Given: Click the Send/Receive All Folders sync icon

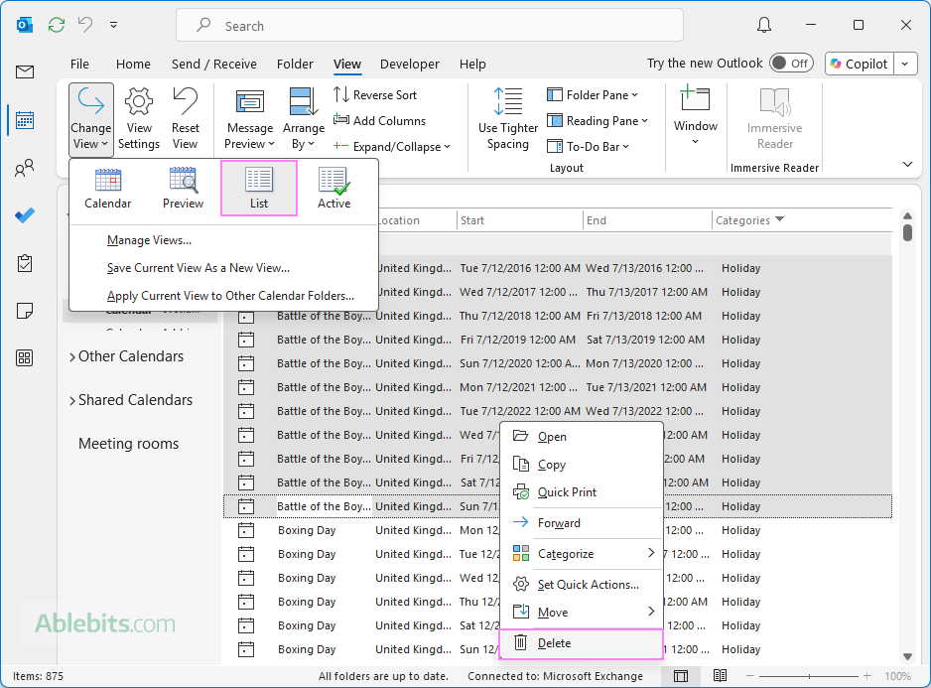Looking at the screenshot, I should click(x=57, y=25).
